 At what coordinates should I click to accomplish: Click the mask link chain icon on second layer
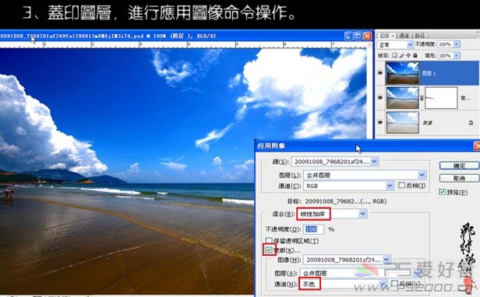point(422,98)
